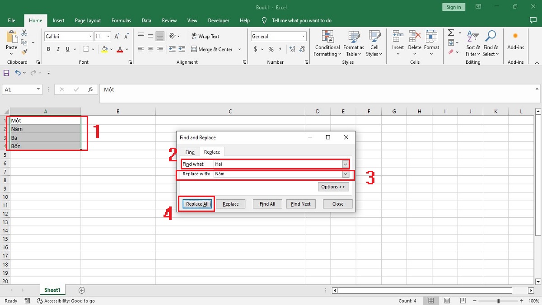Viewport: 542px width, 305px height.
Task: Switch to Normal view in status bar
Action: pos(431,301)
